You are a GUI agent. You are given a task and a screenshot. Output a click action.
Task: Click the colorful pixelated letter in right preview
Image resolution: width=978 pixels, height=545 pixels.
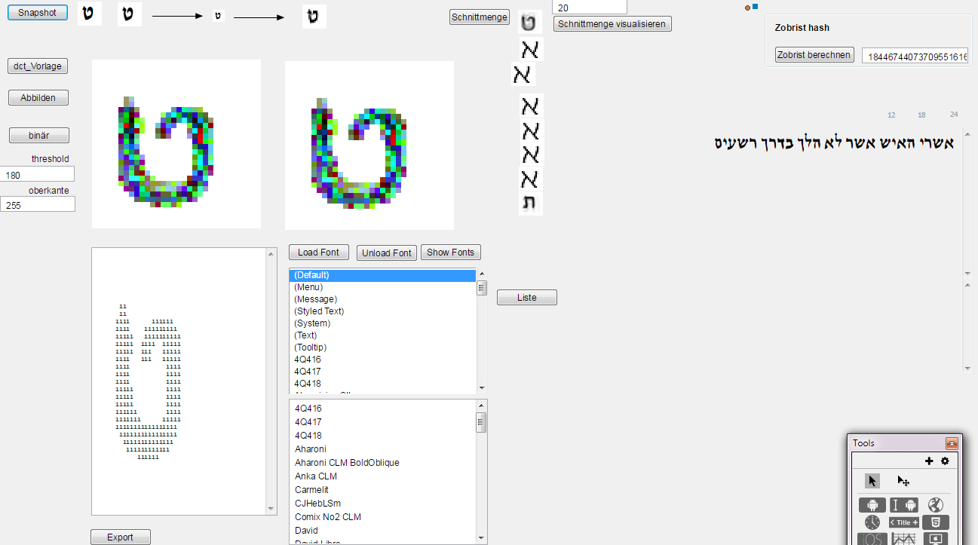(361, 152)
